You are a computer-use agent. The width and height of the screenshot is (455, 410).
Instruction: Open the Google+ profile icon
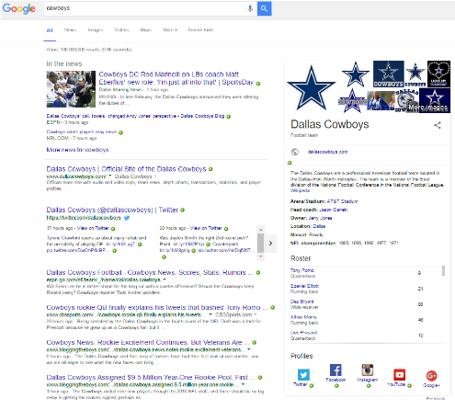pos(431,376)
